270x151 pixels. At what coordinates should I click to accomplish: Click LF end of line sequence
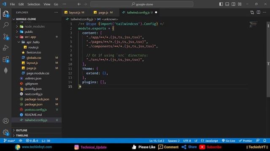(x=196, y=141)
